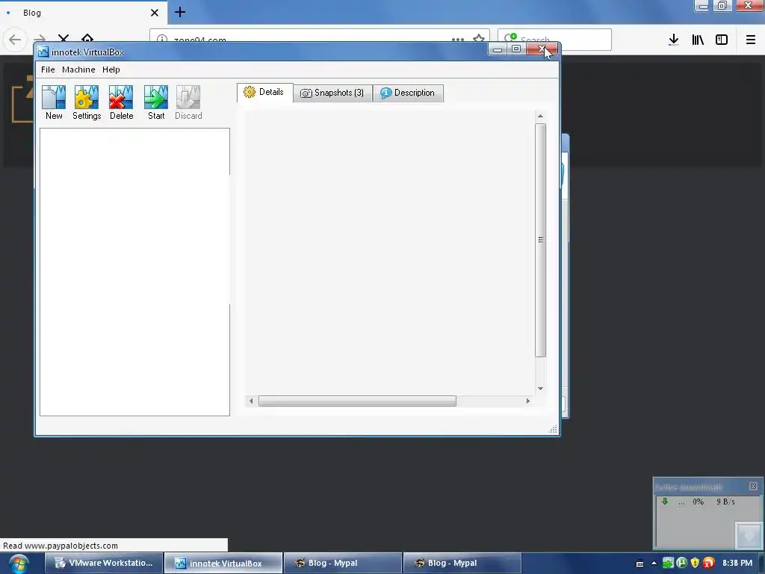
Task: Click the greyed Discard toolbar icon
Action: click(x=188, y=98)
